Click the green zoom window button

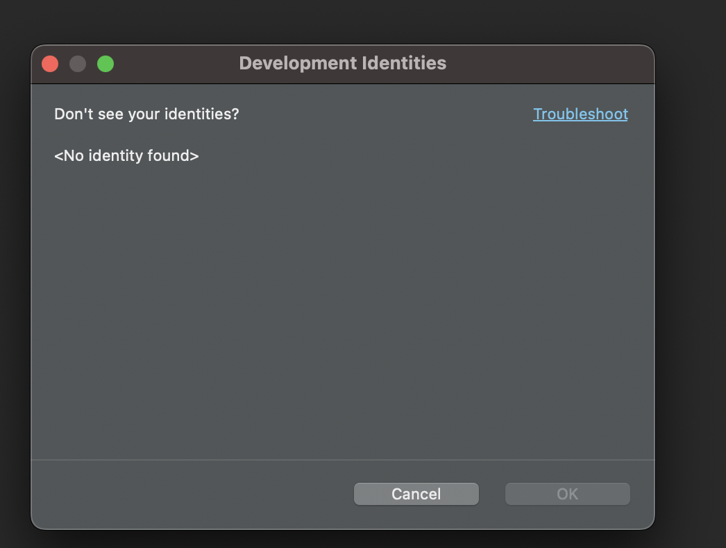click(x=105, y=64)
